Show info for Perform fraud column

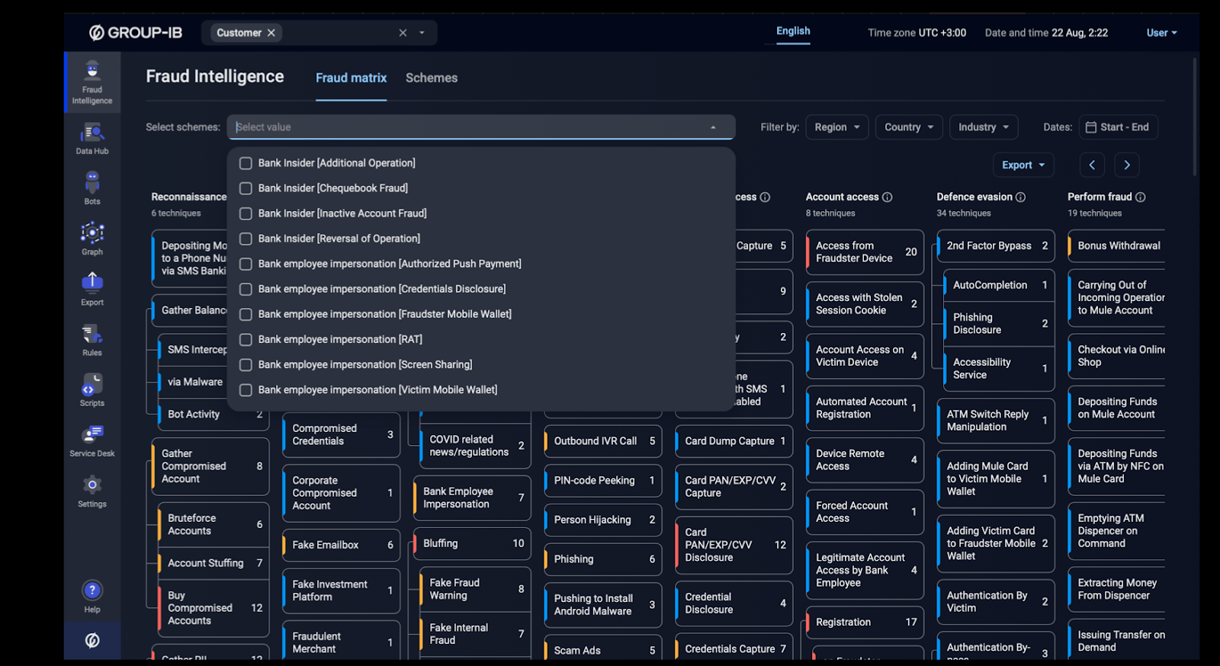[1141, 197]
